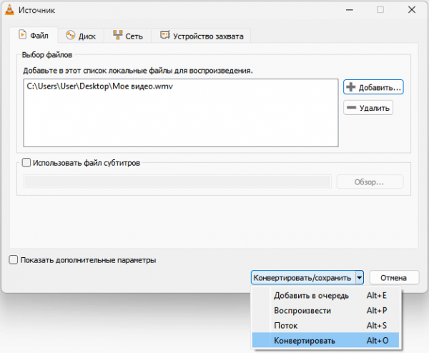Click the plus icon on Добавить button
The height and width of the screenshot is (353, 429).
point(351,87)
